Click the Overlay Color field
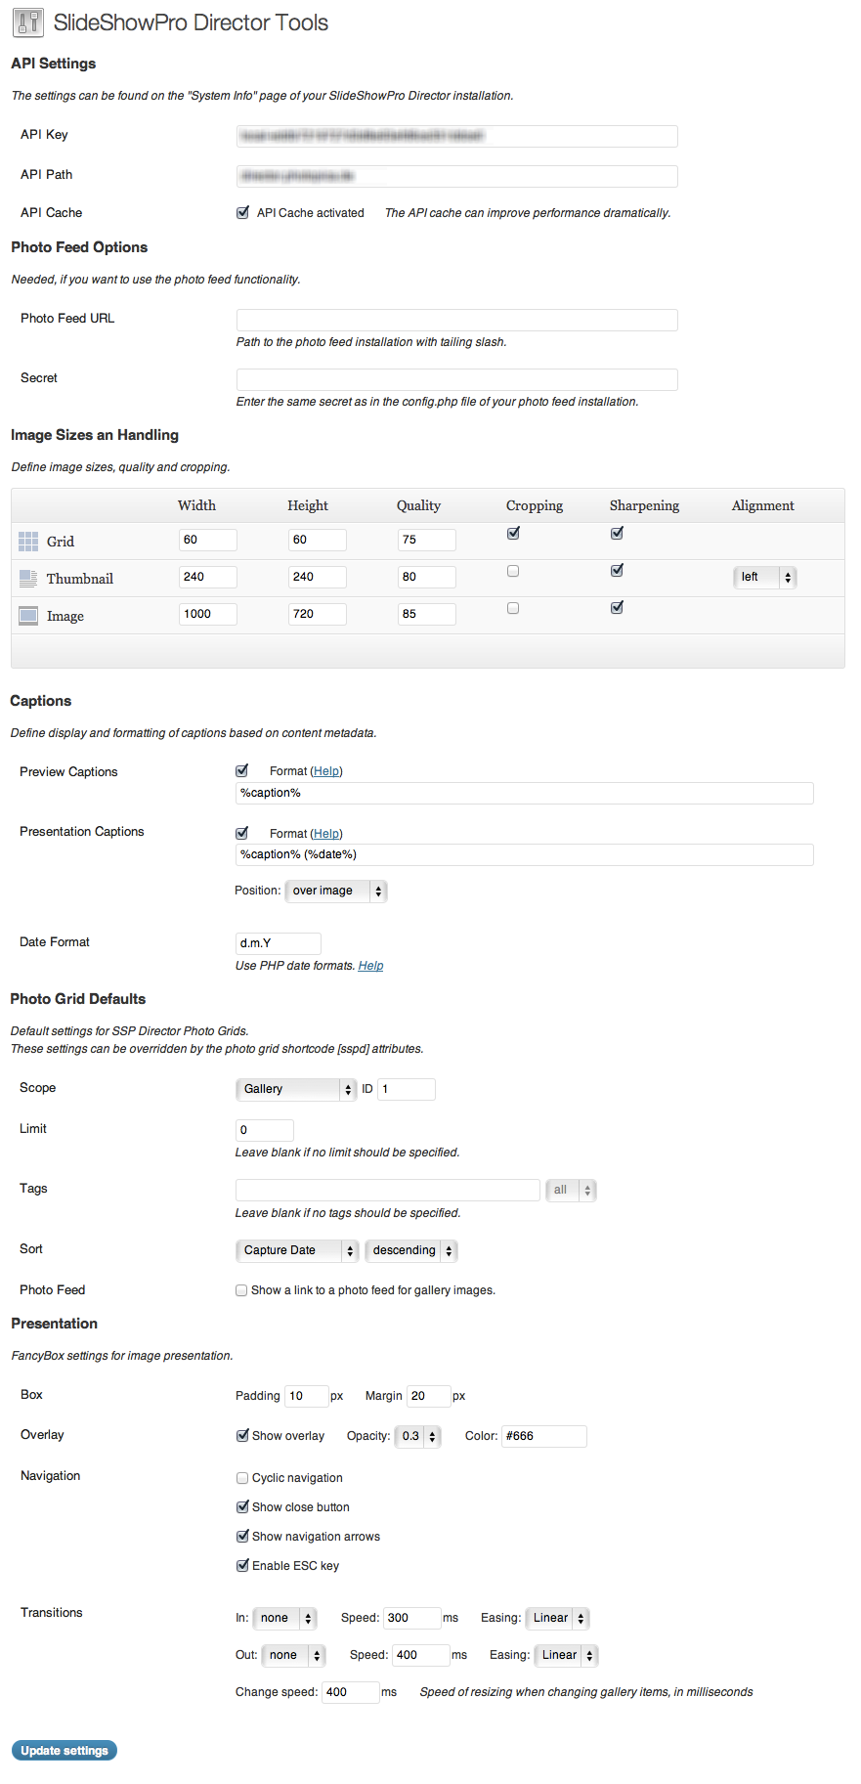 click(544, 1436)
